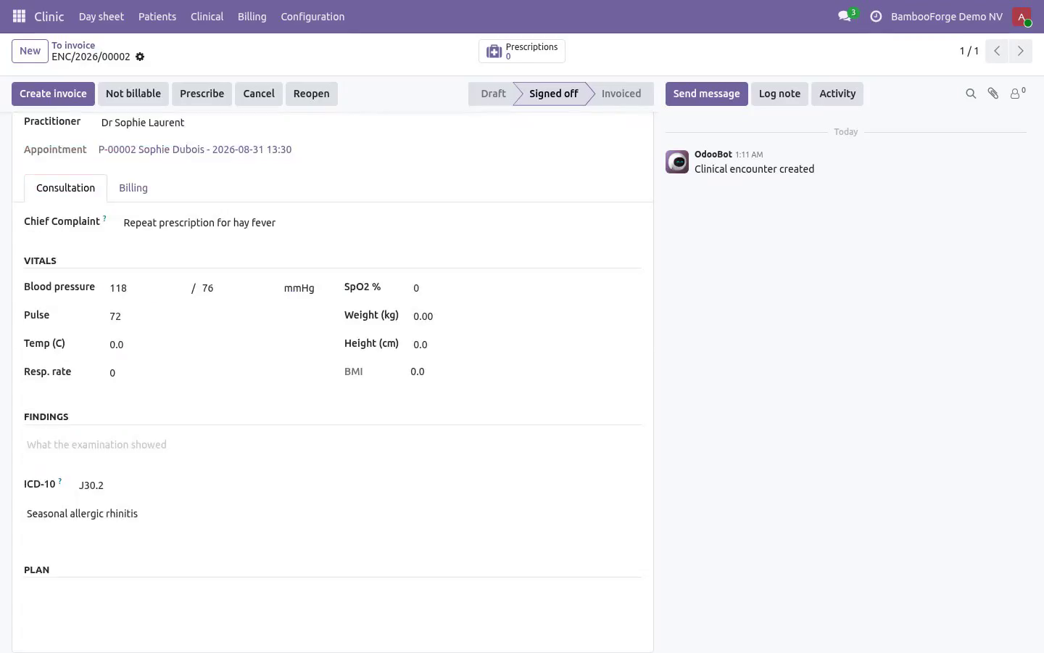Select the Consultation tab
The height and width of the screenshot is (653, 1044).
65,188
